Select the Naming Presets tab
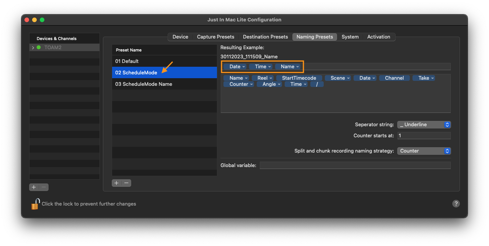Viewport: 489px width, 246px height. coord(315,37)
